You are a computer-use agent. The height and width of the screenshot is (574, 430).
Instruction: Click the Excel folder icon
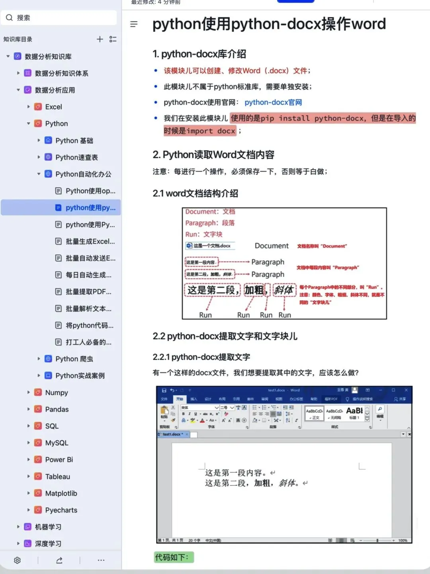[x=38, y=107]
